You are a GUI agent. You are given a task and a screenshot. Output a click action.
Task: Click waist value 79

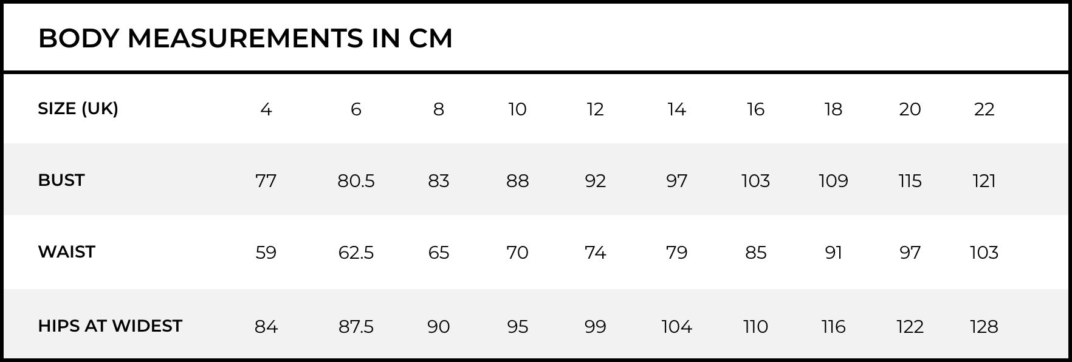tap(677, 253)
